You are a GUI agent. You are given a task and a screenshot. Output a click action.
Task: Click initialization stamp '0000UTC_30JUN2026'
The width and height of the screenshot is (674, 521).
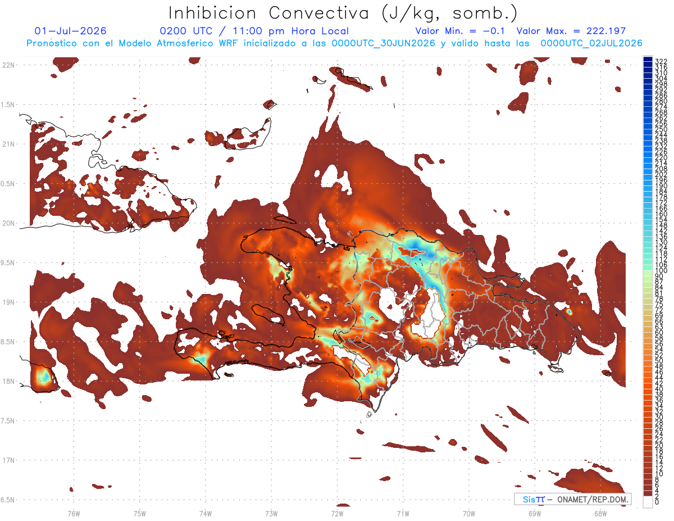pos(384,43)
